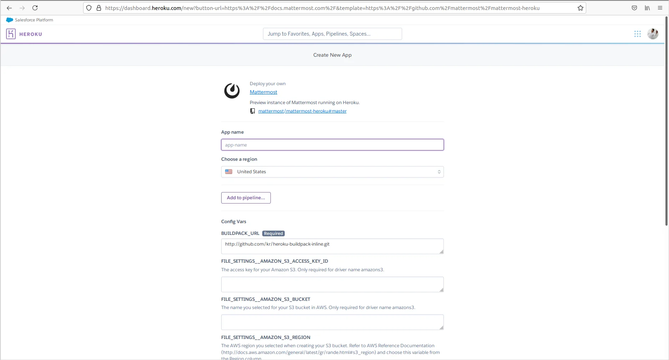The width and height of the screenshot is (669, 360).
Task: Go back to the previous page
Action: (x=9, y=8)
